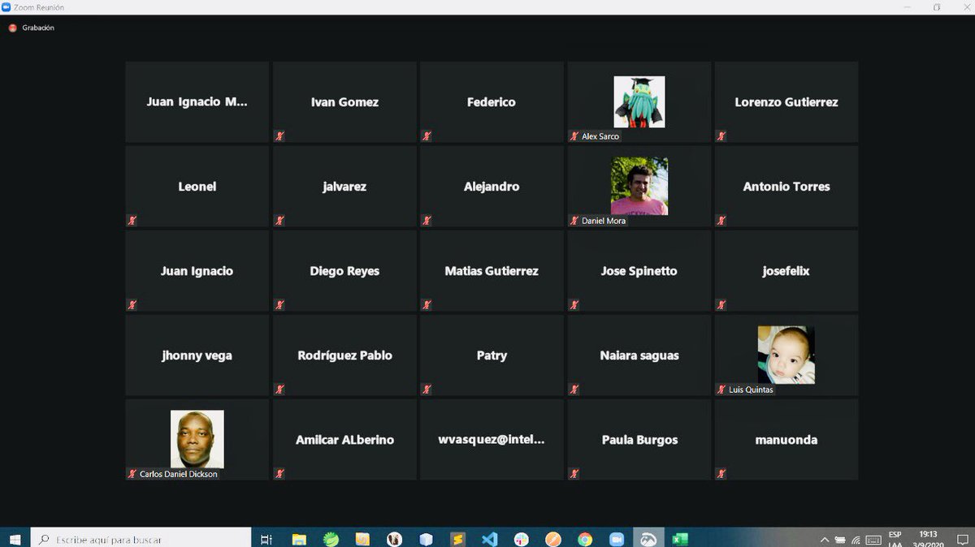Open the orange Postman icon on taskbar

coord(553,539)
